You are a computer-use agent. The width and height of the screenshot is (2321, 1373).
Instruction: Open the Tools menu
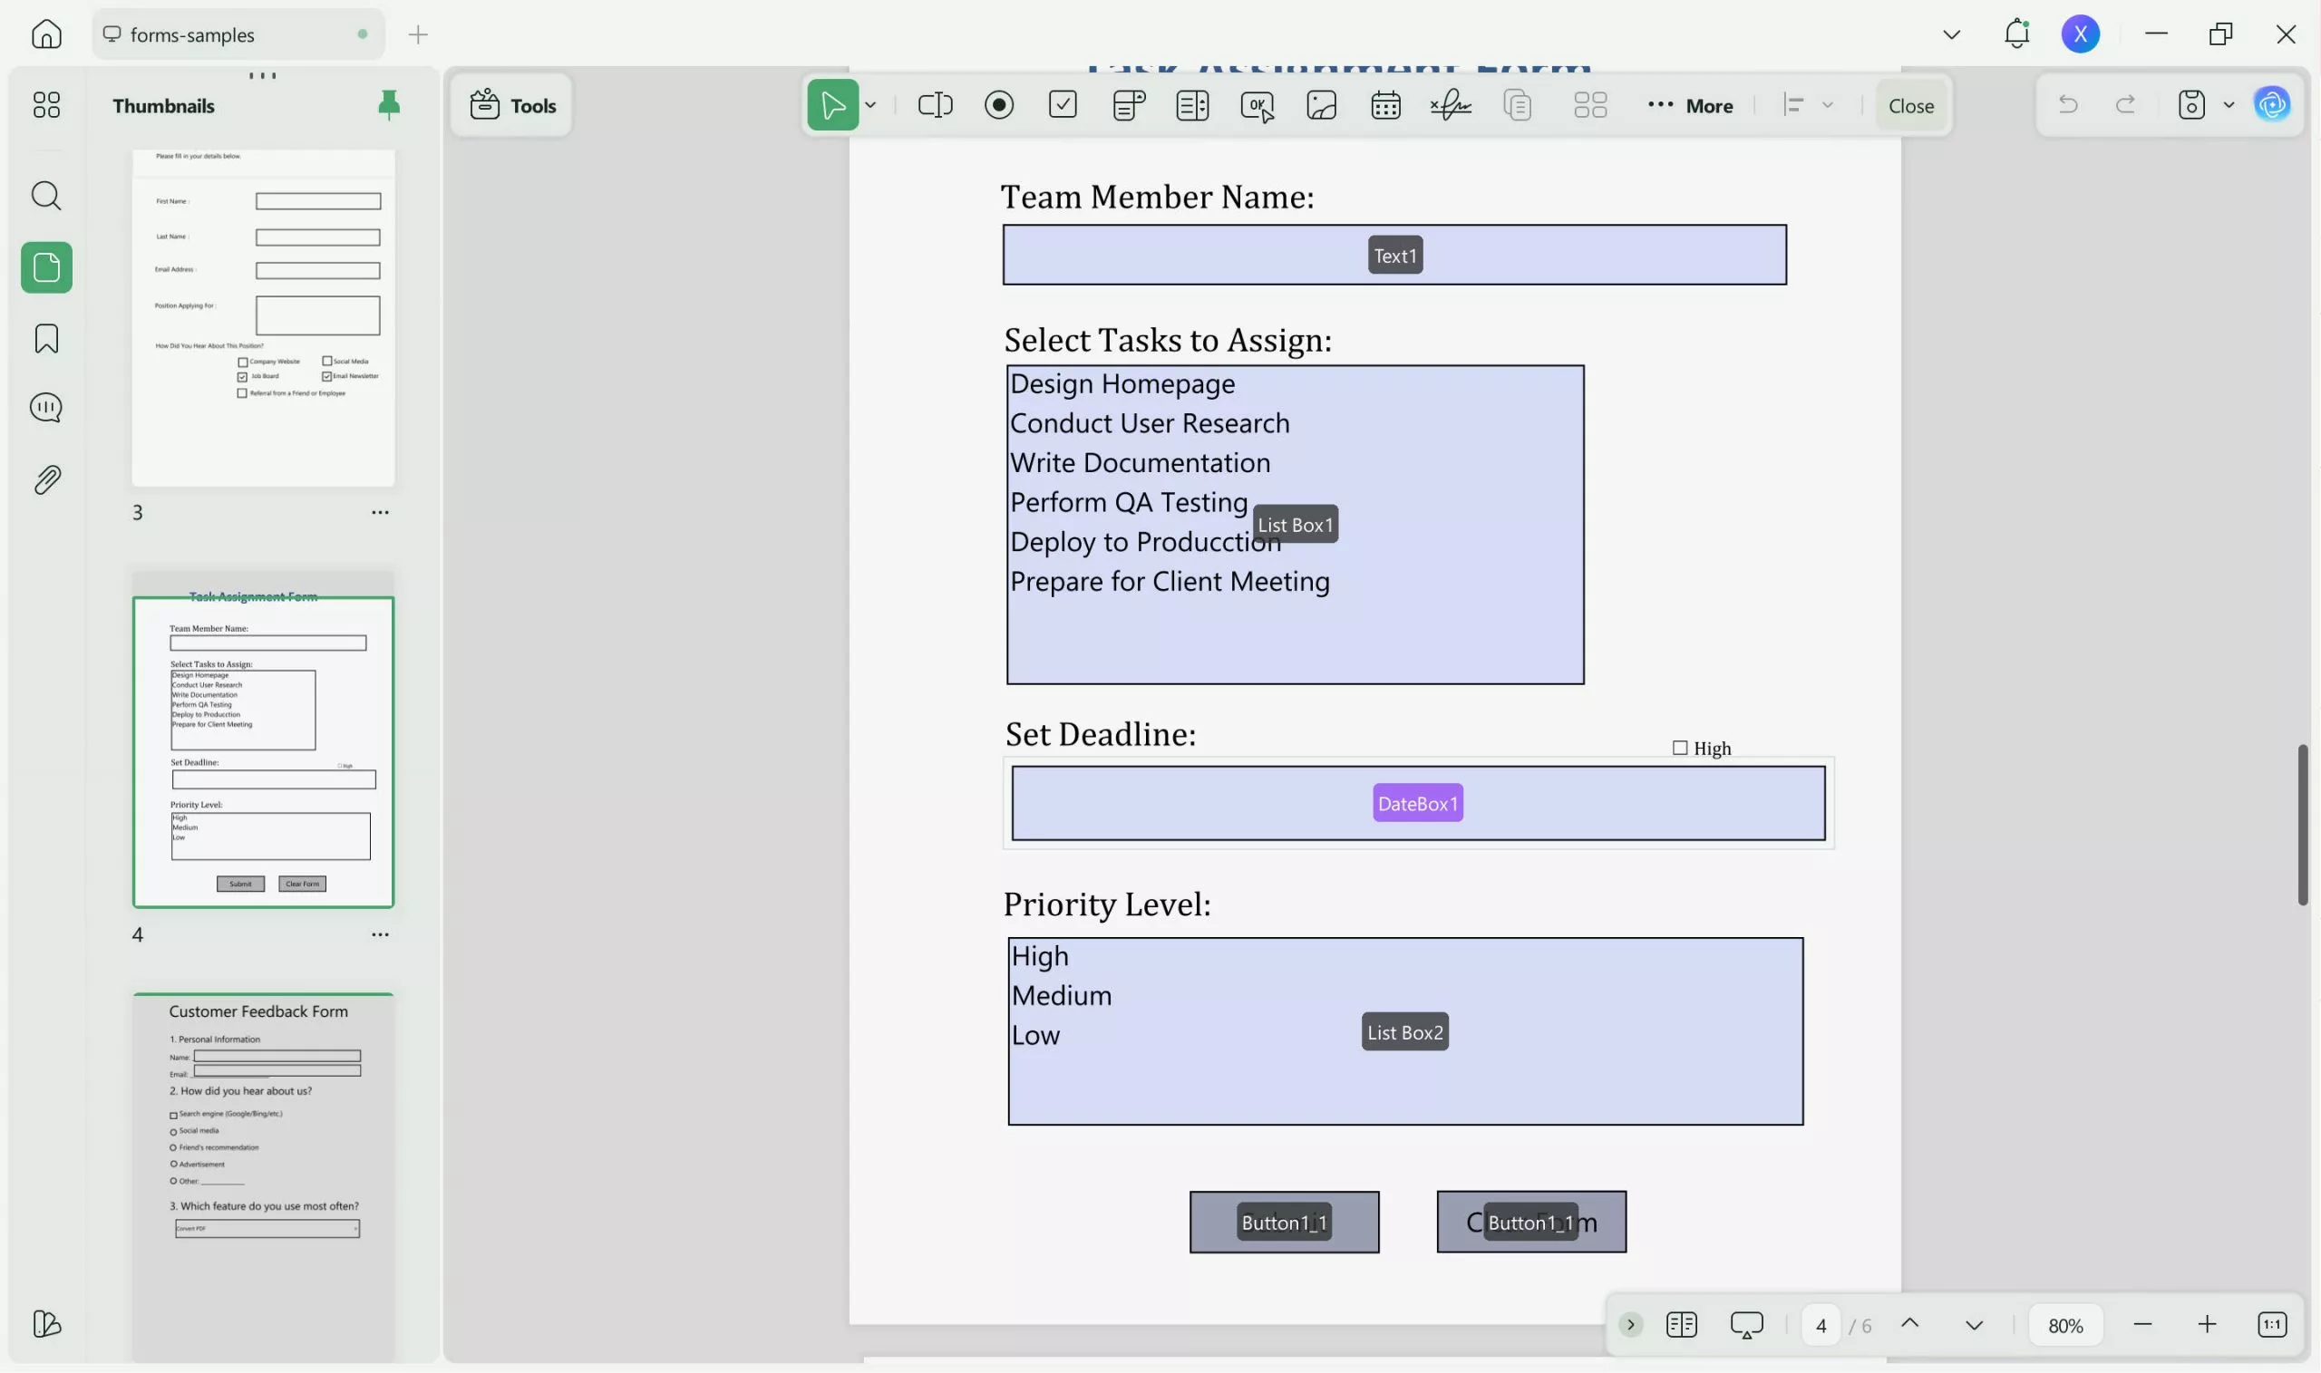click(511, 104)
